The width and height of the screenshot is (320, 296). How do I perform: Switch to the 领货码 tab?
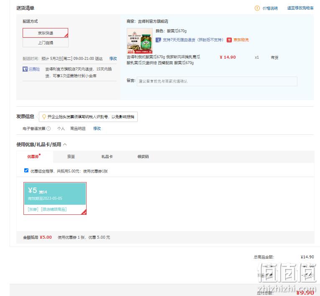pyautogui.click(x=143, y=157)
